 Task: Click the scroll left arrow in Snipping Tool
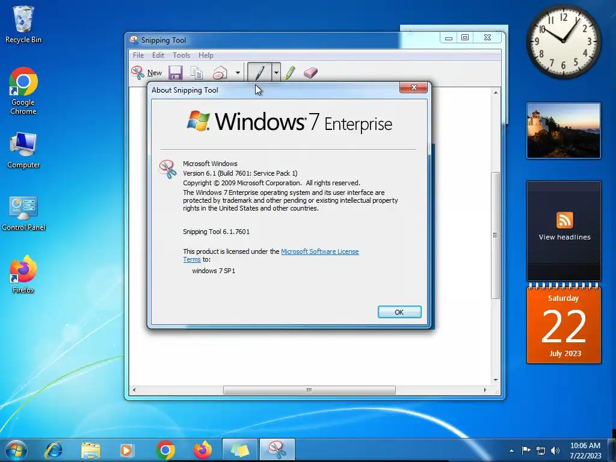click(x=134, y=390)
